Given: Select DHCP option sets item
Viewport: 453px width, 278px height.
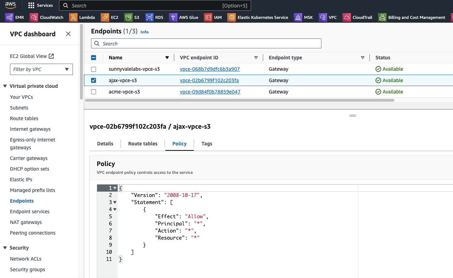Looking at the screenshot, I should coord(30,169).
